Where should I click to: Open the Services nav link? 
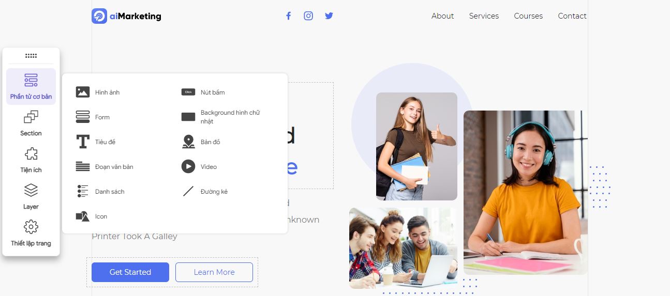[484, 16]
